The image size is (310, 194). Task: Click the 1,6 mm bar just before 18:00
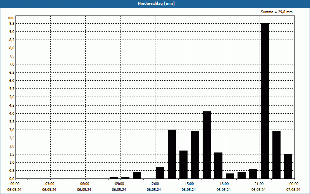[x=218, y=166]
